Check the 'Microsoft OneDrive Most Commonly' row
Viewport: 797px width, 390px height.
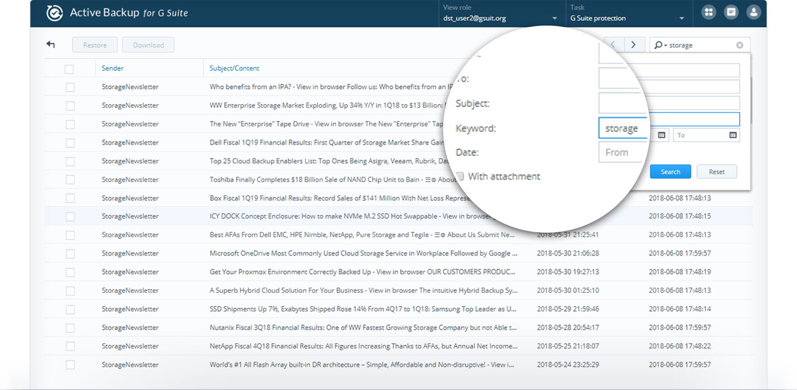click(x=70, y=254)
